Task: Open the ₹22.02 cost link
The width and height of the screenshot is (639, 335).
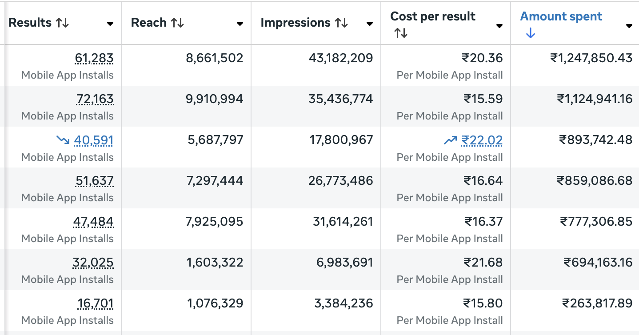Action: pos(482,140)
